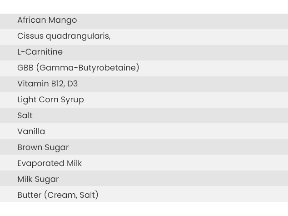Click the Light Corn Syrup entry
Image resolution: width=288 pixels, height=216 pixels.
pos(144,100)
